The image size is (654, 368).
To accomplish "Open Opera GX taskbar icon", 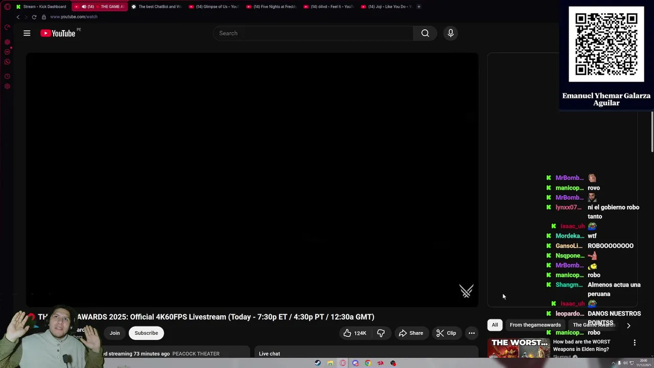I will pyautogui.click(x=343, y=363).
